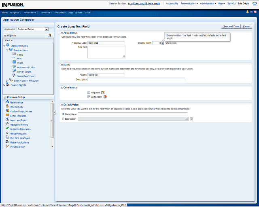Click the notifications bell icon
259x207 pixels.
(247, 12)
